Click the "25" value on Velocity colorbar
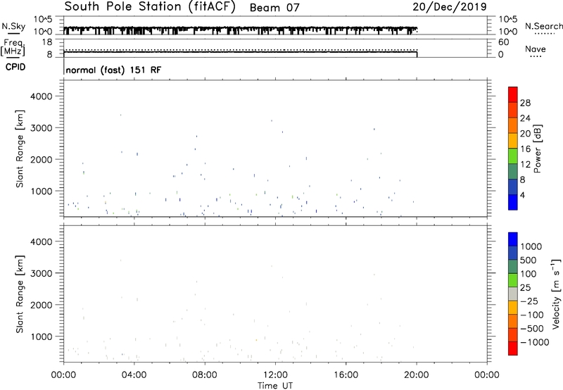The image size is (563, 390). pyautogui.click(x=525, y=287)
